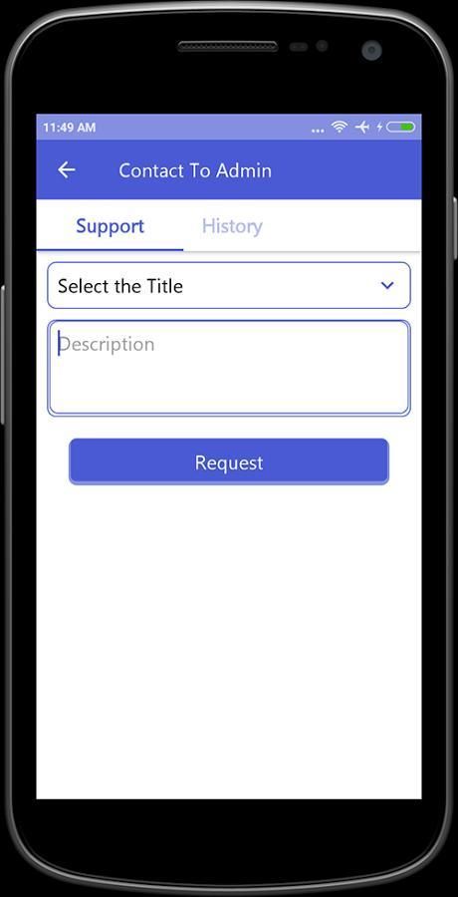Submit using the Request button

coord(229,461)
